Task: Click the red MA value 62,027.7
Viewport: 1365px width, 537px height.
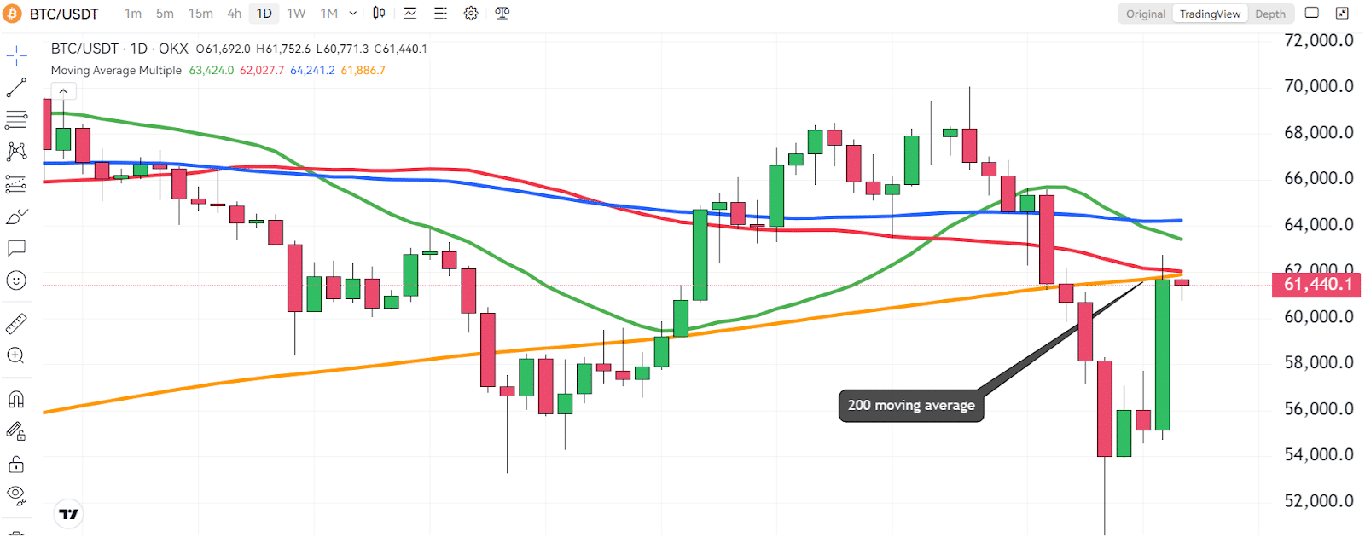Action: 262,71
